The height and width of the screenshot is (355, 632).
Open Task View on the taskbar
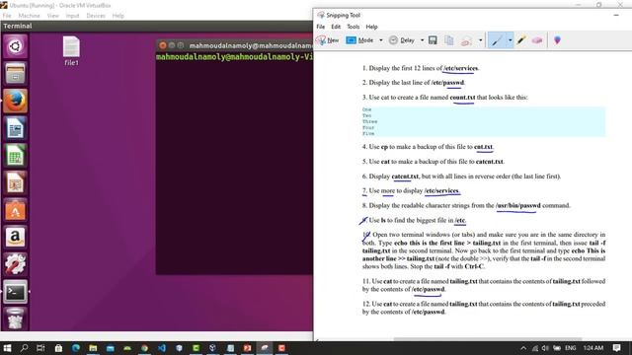point(40,348)
